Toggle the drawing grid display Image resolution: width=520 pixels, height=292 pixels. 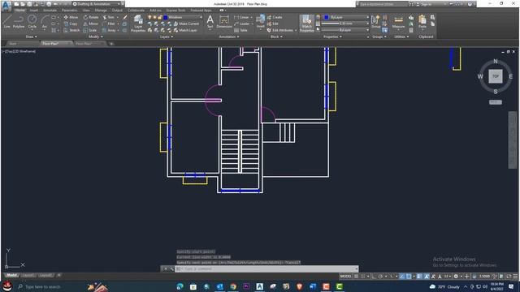[356, 276]
